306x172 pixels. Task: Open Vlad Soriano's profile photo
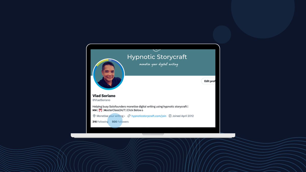click(x=109, y=74)
